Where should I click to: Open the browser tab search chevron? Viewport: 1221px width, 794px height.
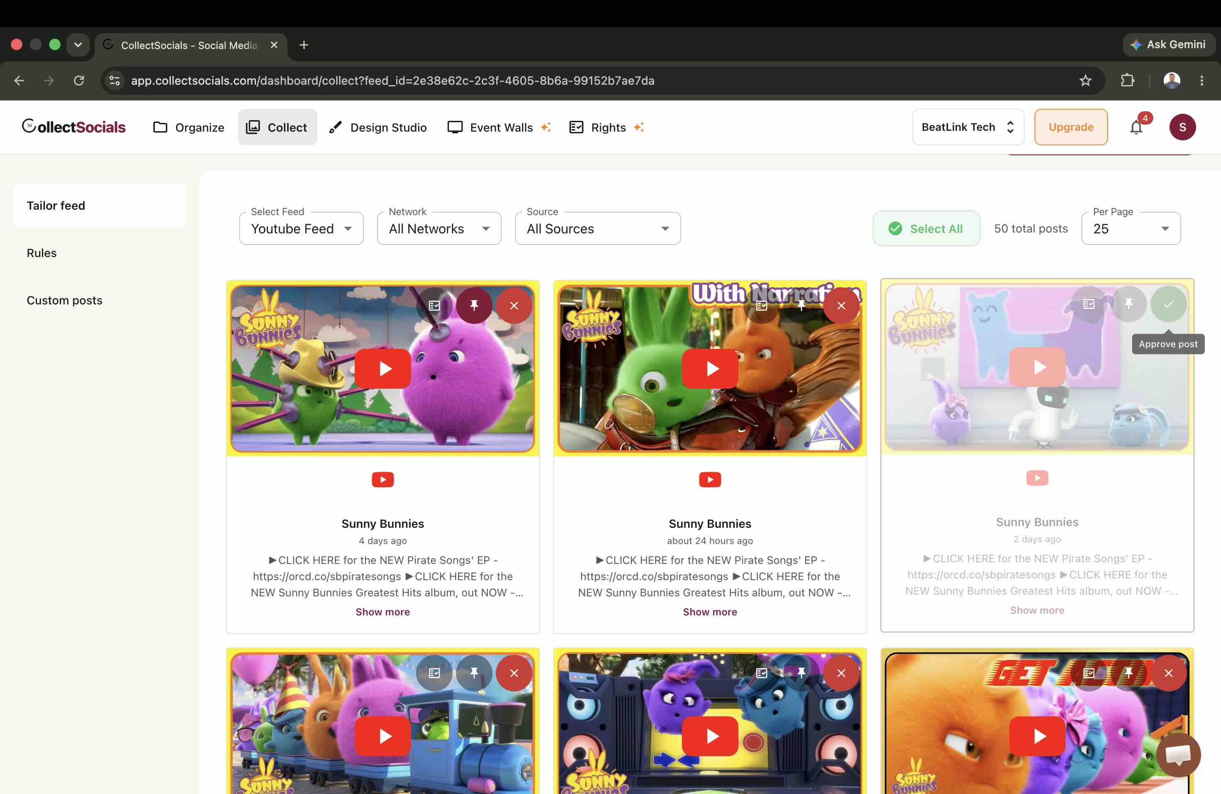tap(78, 45)
